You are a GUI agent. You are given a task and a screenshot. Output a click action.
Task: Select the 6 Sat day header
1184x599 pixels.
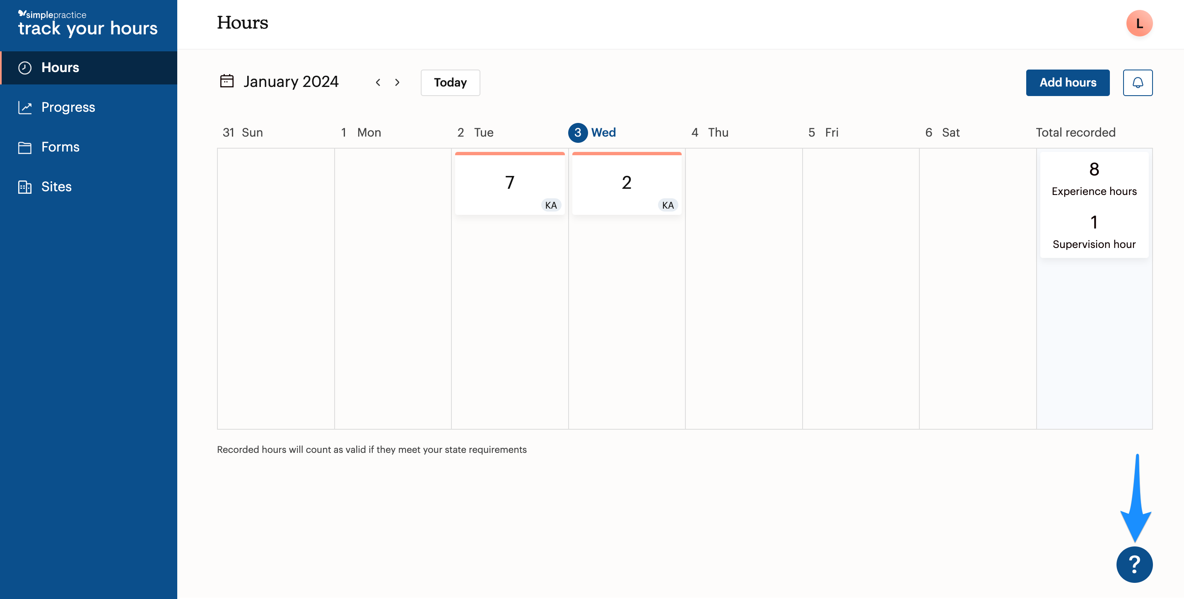pyautogui.click(x=942, y=133)
